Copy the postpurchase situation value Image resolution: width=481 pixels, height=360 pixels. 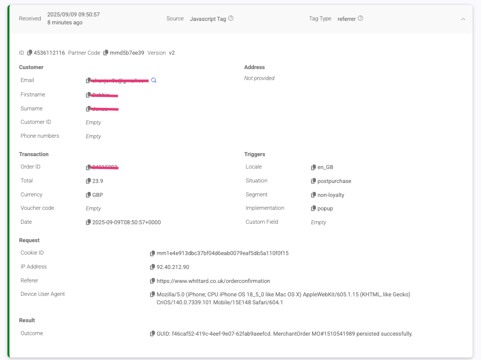pos(314,181)
